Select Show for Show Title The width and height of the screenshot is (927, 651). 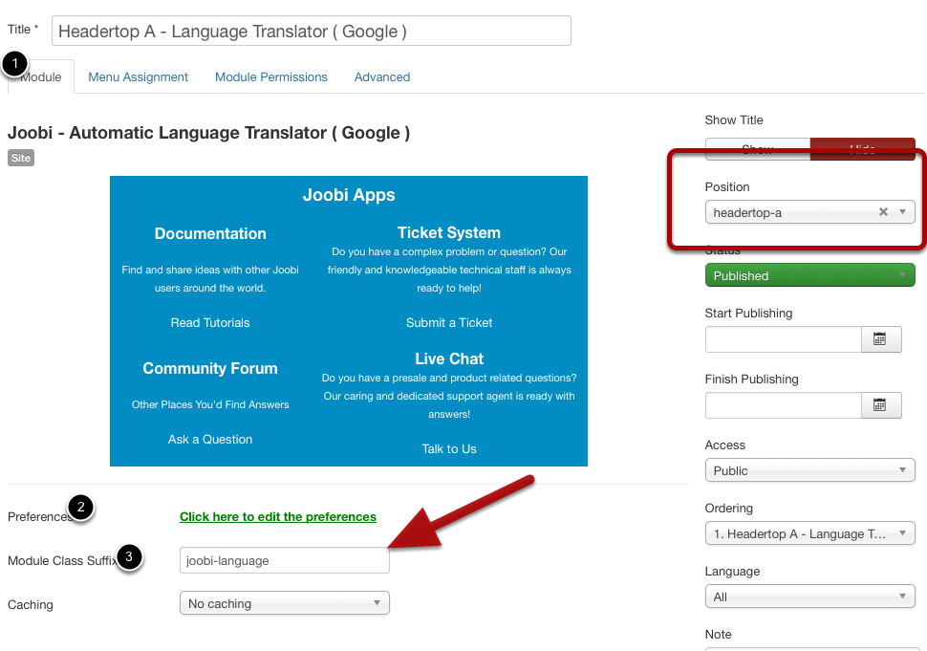(x=757, y=149)
